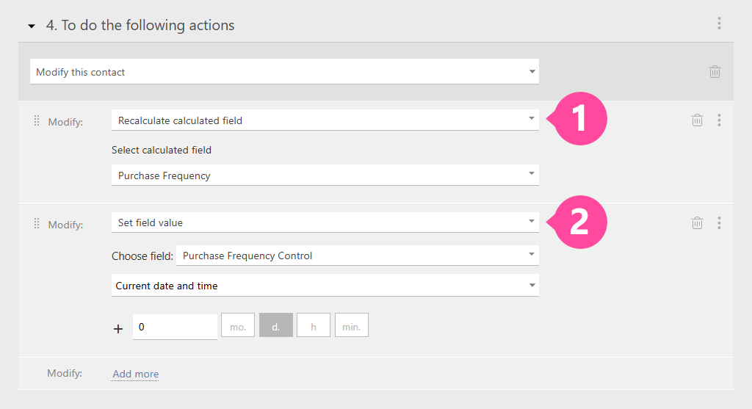The width and height of the screenshot is (752, 409).
Task: Click the 'Select calculated field' label
Action: point(162,150)
